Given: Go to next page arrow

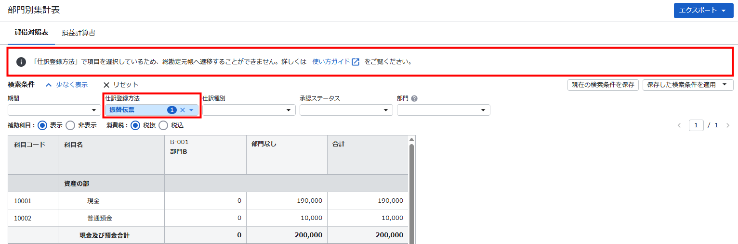Looking at the screenshot, I should tap(727, 125).
